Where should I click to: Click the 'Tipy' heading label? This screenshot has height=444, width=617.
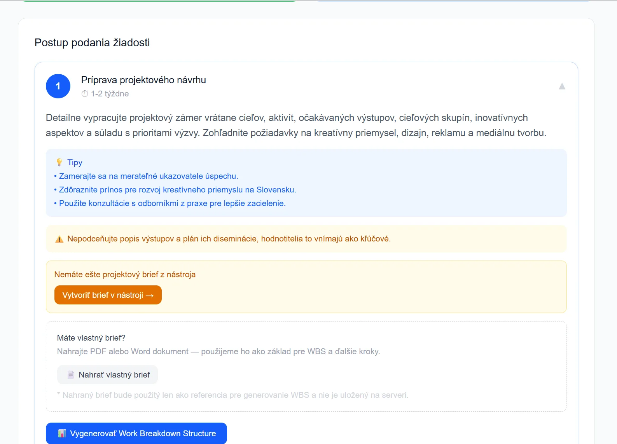pos(75,163)
